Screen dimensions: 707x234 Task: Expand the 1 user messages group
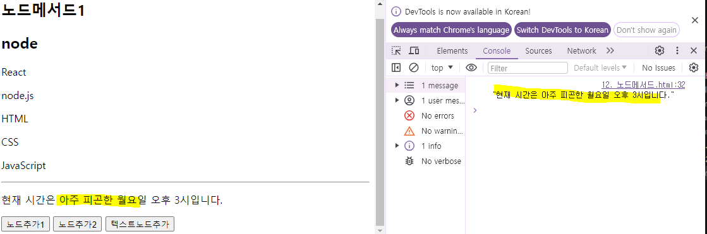coord(397,100)
